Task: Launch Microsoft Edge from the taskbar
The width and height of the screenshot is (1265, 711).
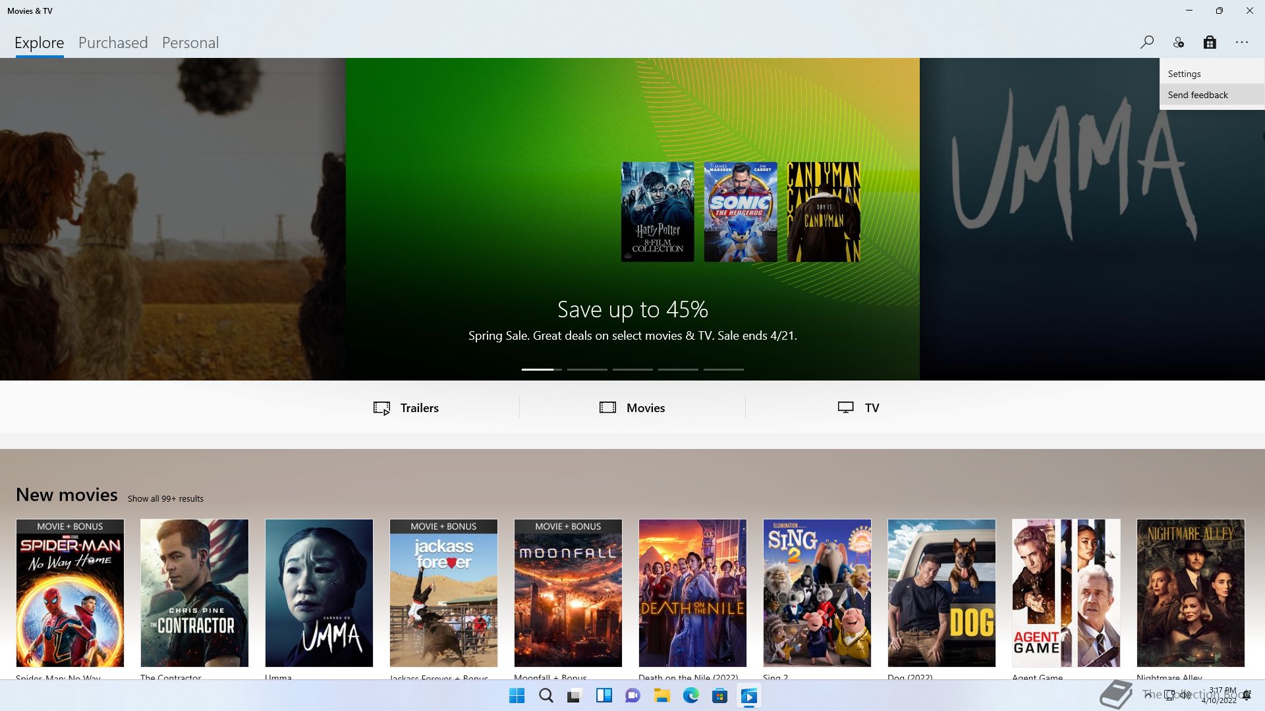Action: click(x=690, y=696)
